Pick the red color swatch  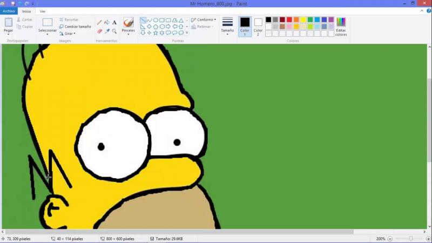click(289, 19)
